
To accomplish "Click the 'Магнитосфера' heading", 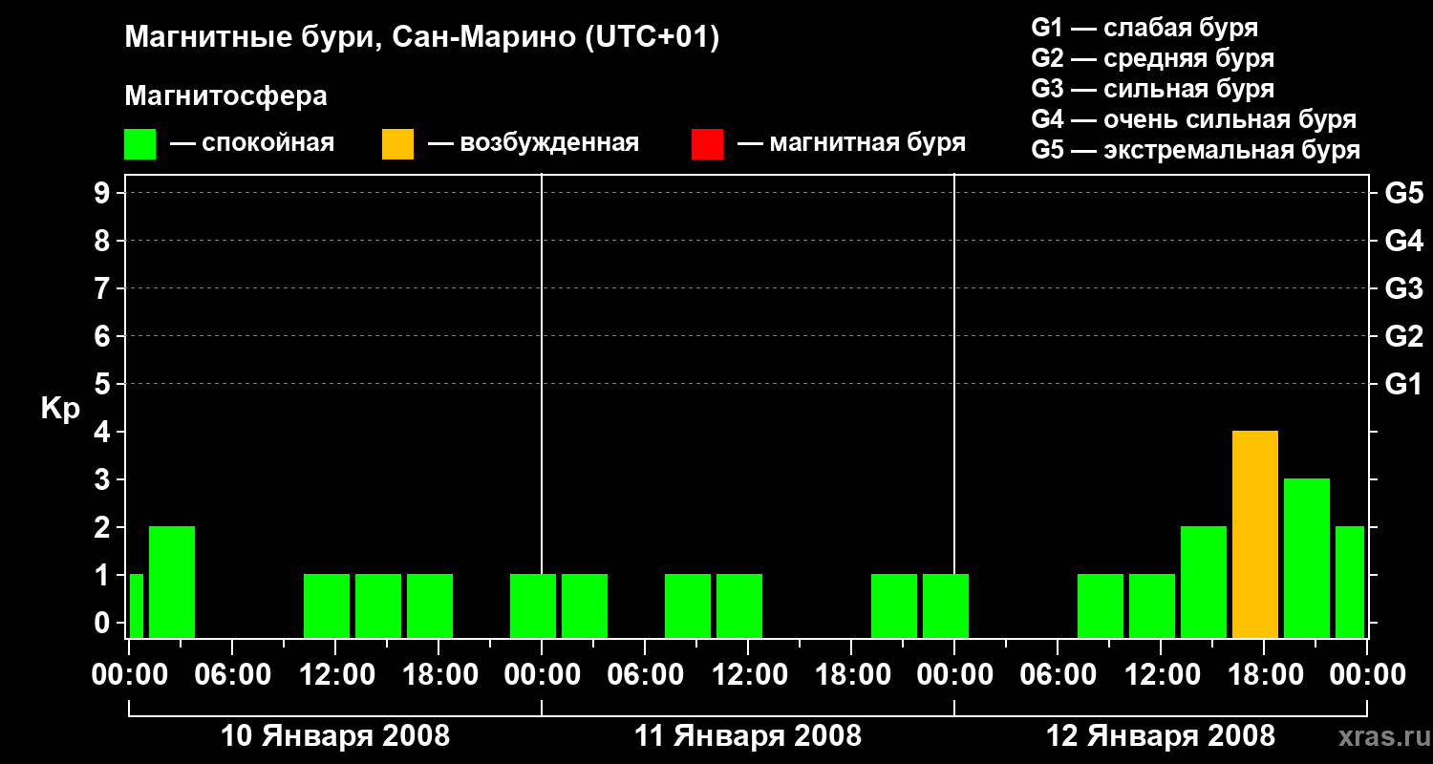I will point(226,96).
